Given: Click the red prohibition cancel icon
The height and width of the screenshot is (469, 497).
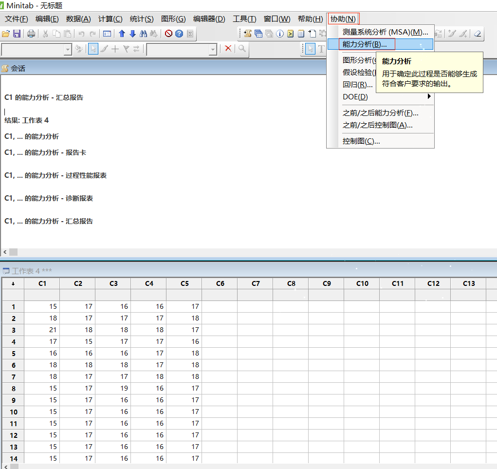Looking at the screenshot, I should (169, 34).
